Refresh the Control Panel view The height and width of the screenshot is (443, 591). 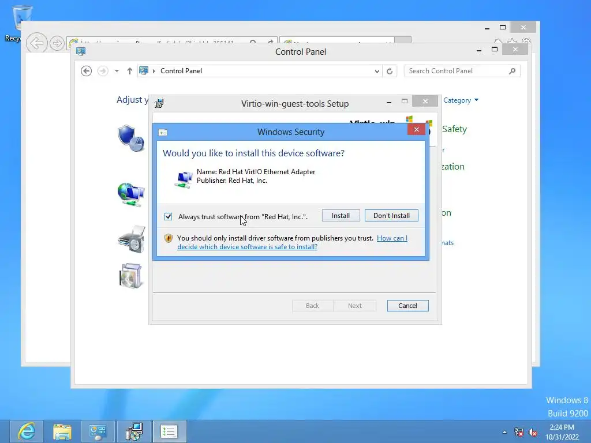click(x=390, y=71)
